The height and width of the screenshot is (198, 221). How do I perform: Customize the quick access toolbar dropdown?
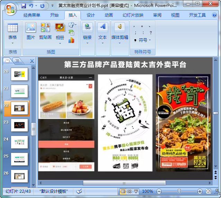[52, 6]
